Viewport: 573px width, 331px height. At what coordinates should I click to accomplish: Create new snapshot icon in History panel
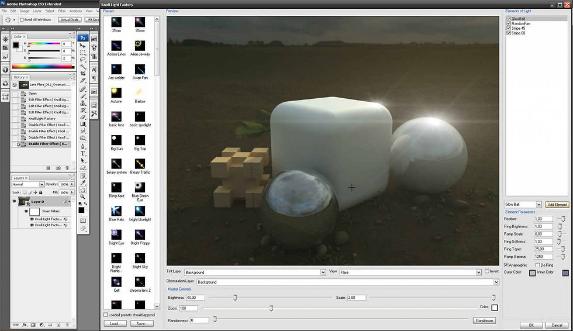(58, 168)
